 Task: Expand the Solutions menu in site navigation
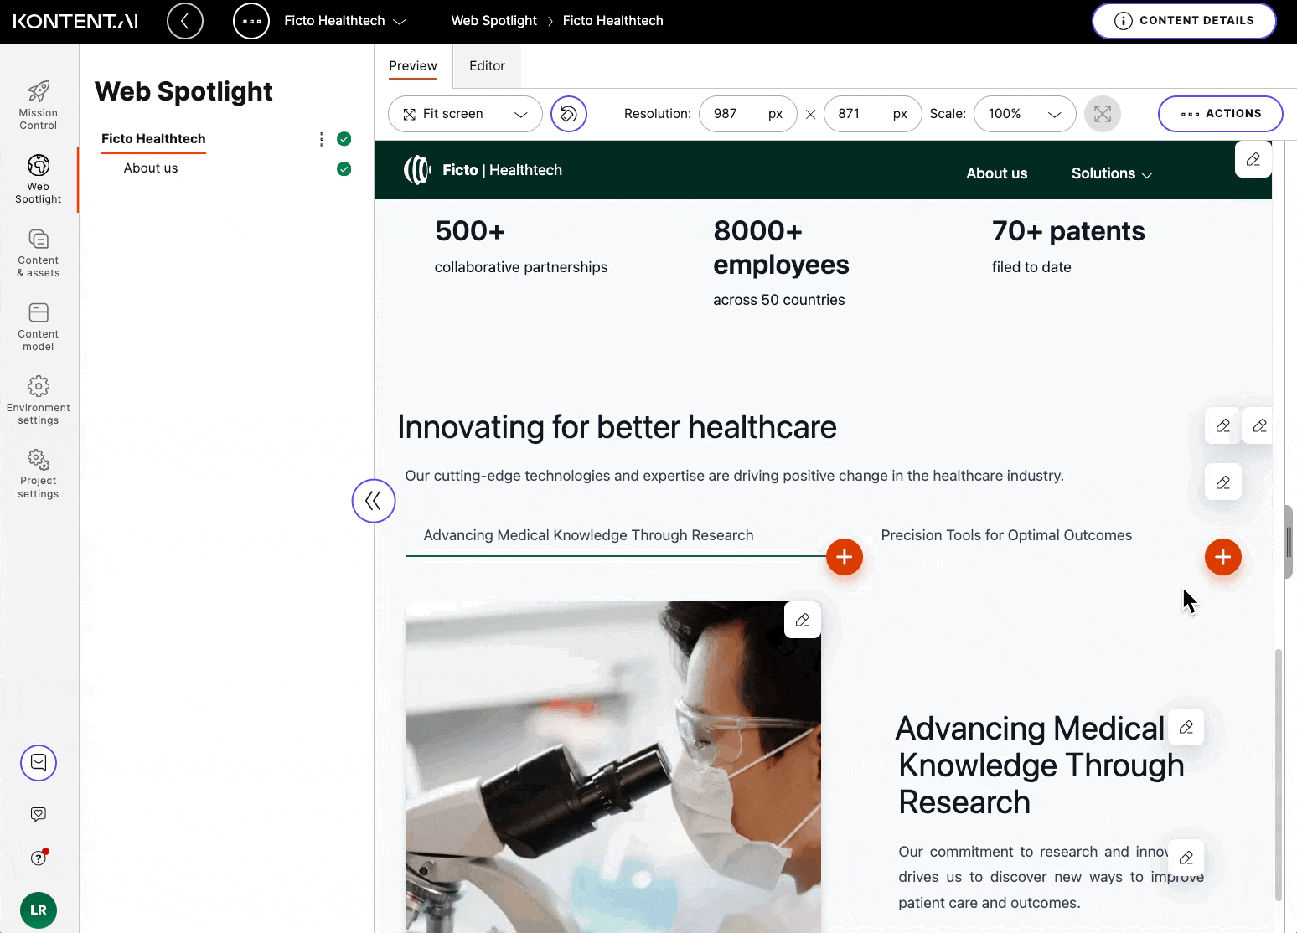(x=1111, y=173)
